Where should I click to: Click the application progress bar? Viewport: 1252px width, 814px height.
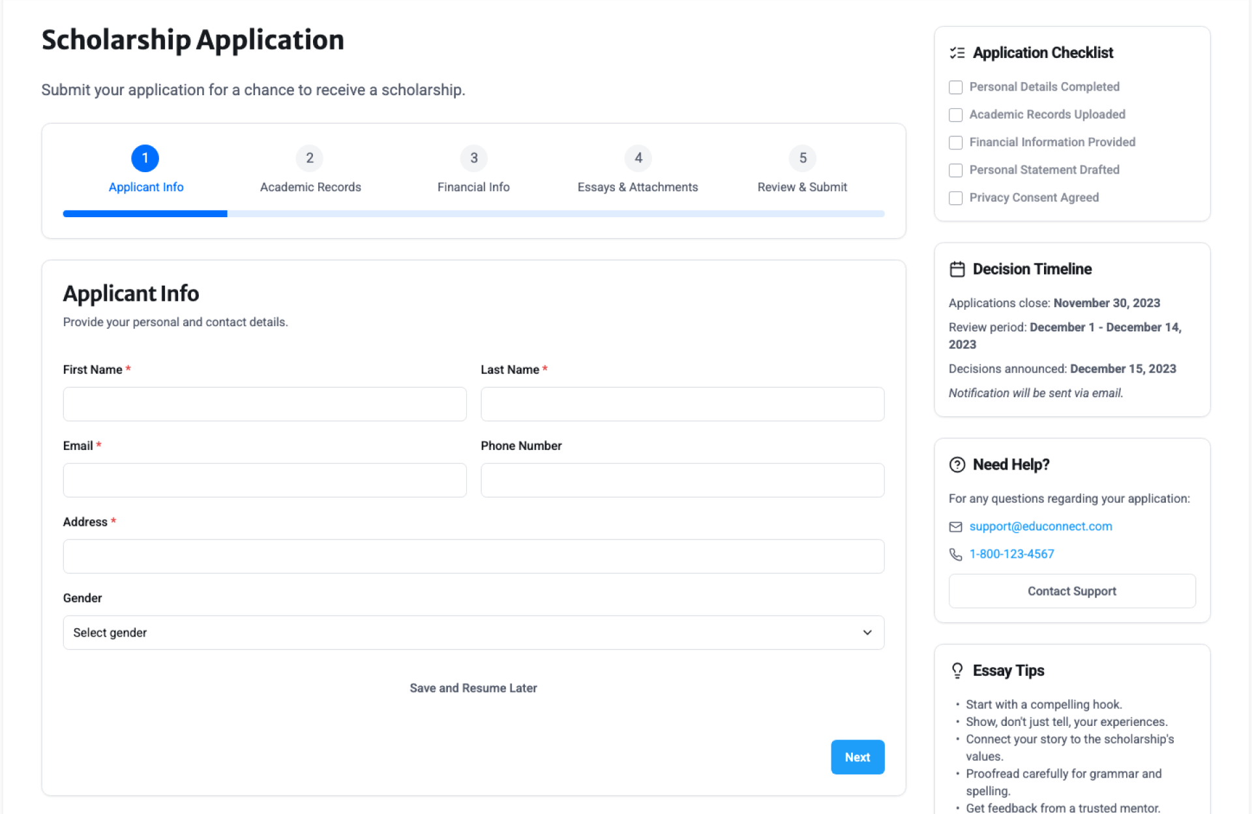(x=473, y=214)
